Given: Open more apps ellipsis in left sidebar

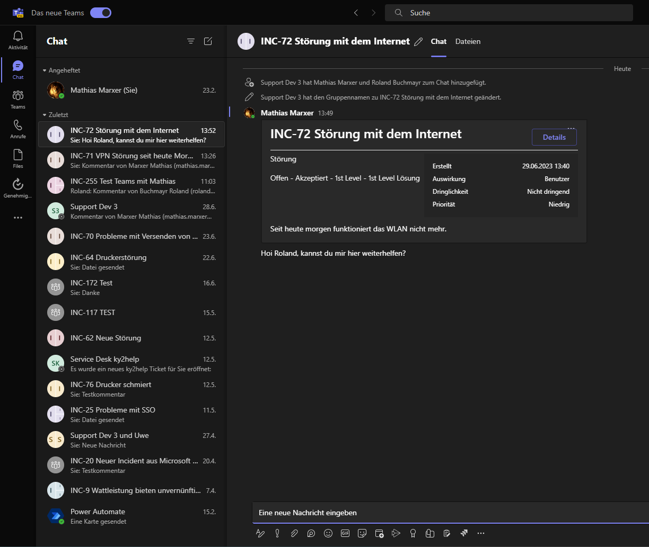Looking at the screenshot, I should [x=18, y=218].
